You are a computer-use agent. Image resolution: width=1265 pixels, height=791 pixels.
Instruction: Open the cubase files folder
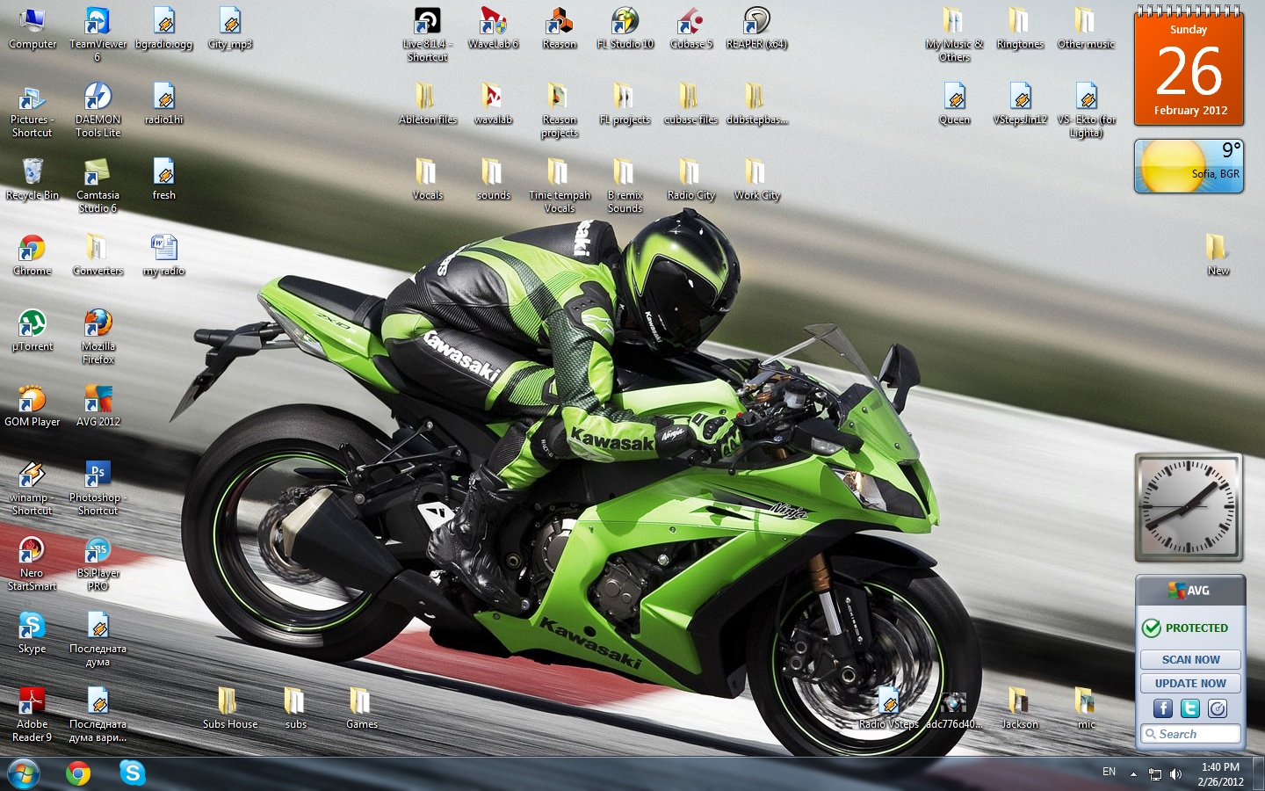tap(691, 104)
